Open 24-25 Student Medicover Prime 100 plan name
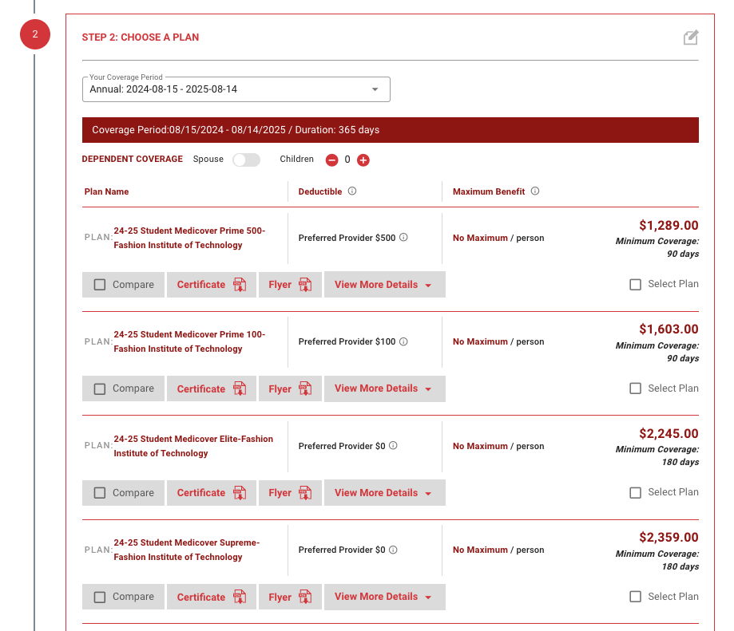734x631 pixels. (x=189, y=341)
